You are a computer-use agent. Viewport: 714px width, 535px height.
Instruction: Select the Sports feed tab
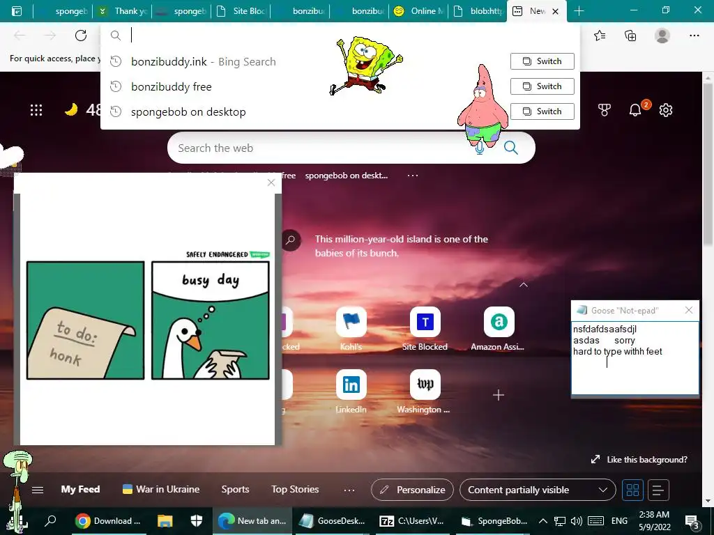point(235,489)
